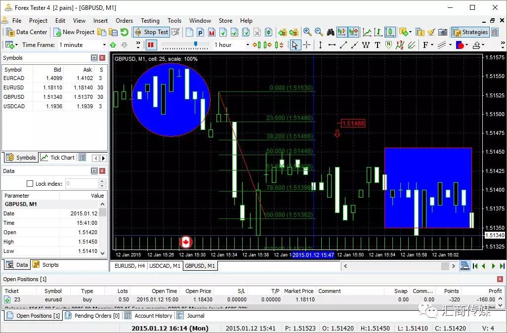Click the zoom in magnifier icon
Screen dimensions: 507x333
pos(307,32)
